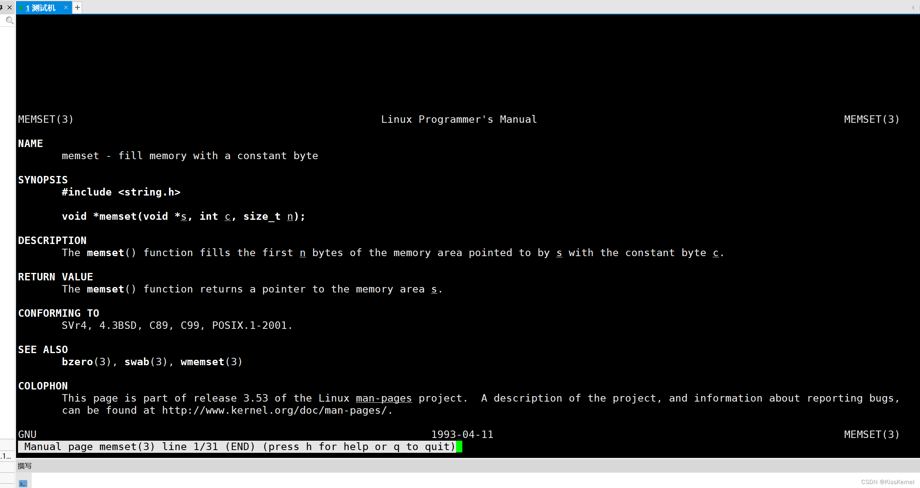
Task: Click the 'Linux Programmer's Manual' header title
Action: 459,119
